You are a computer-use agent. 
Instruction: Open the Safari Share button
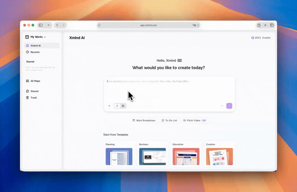pyautogui.click(x=259, y=25)
